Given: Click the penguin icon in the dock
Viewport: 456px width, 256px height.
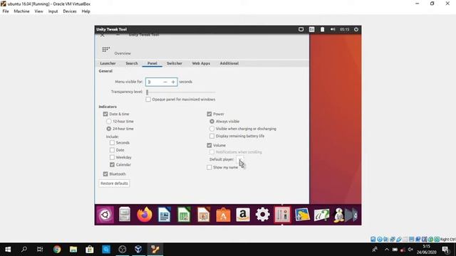Looking at the screenshot, I should pyautogui.click(x=339, y=215).
